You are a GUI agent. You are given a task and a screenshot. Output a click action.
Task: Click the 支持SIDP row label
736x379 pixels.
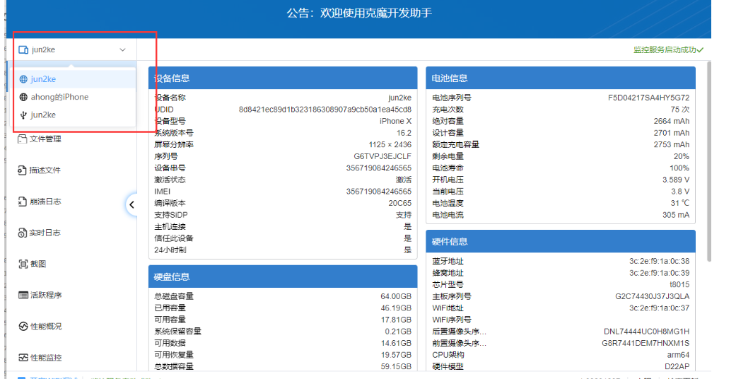click(x=171, y=215)
